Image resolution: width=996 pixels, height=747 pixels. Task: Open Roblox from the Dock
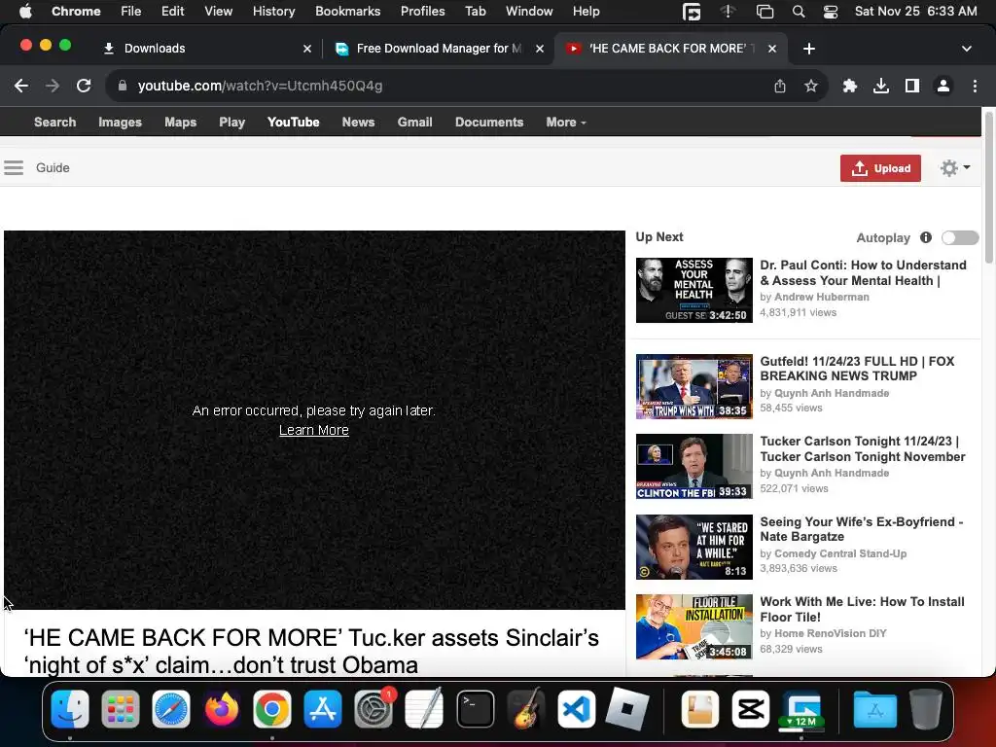627,709
